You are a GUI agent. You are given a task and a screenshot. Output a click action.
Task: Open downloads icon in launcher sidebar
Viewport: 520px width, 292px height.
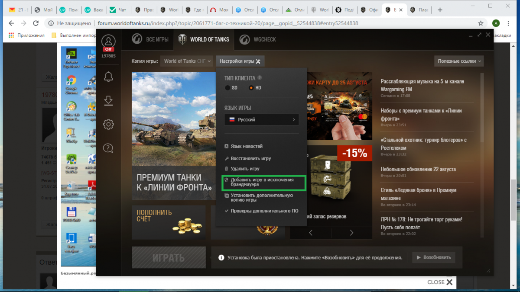108,100
